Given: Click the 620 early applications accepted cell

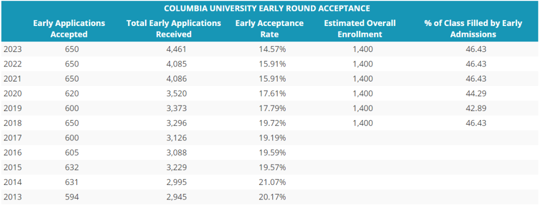Looking at the screenshot, I should click(72, 93).
